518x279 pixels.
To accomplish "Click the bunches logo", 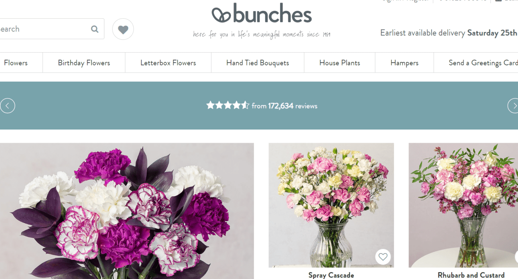I will coord(262,14).
